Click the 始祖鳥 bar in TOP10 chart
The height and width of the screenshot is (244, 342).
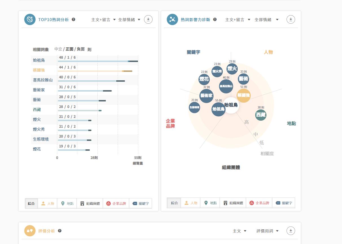[x=98, y=61]
